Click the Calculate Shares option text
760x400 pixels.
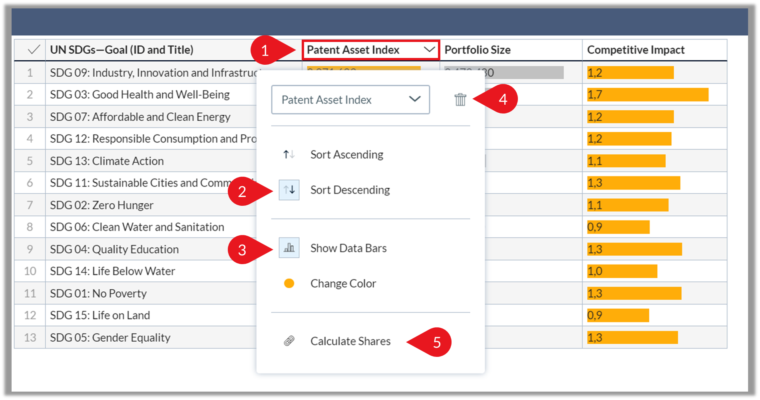click(x=350, y=341)
